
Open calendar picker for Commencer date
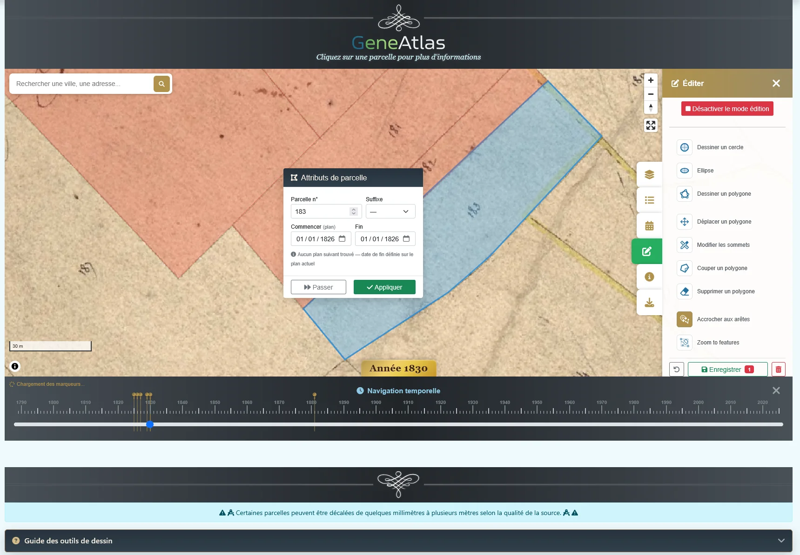point(342,238)
